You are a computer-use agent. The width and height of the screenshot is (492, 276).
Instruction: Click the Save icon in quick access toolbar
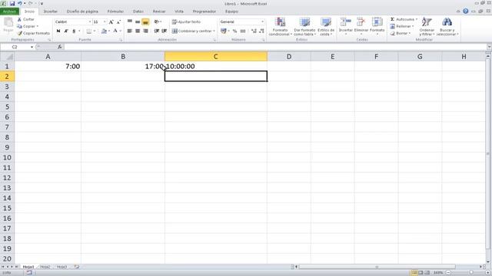pos(12,3)
